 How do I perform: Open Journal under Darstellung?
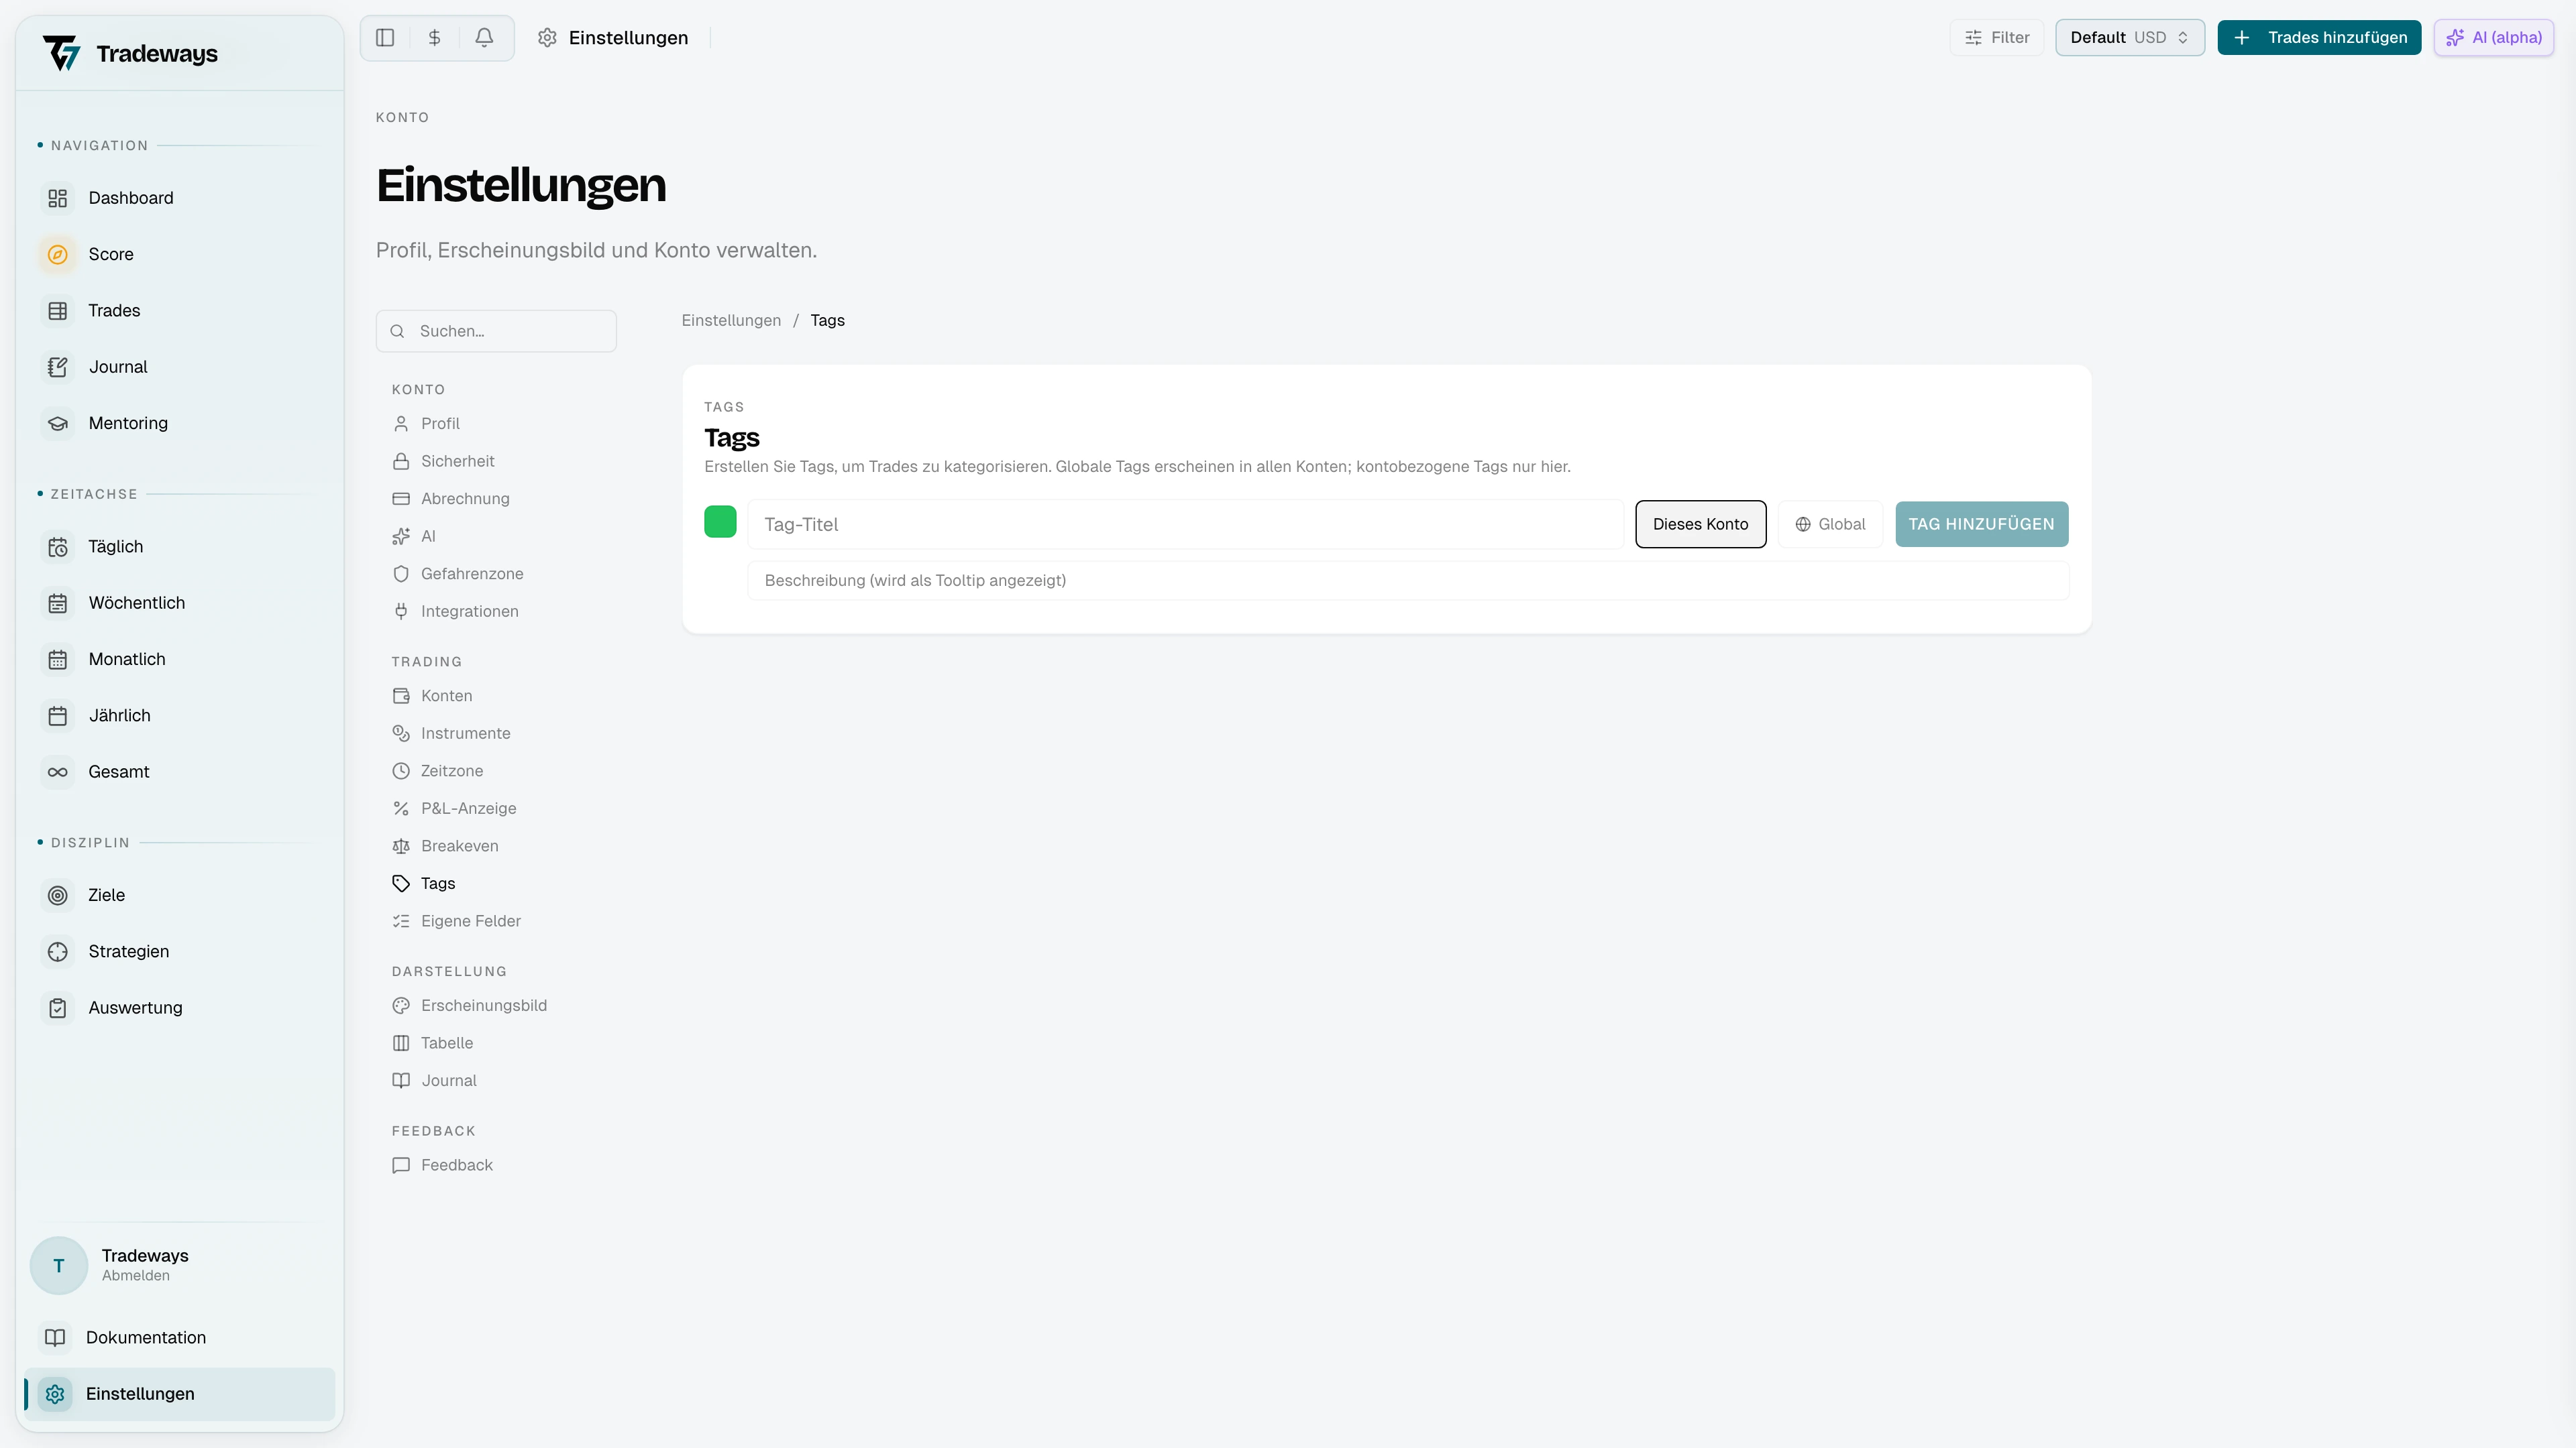click(496, 1081)
